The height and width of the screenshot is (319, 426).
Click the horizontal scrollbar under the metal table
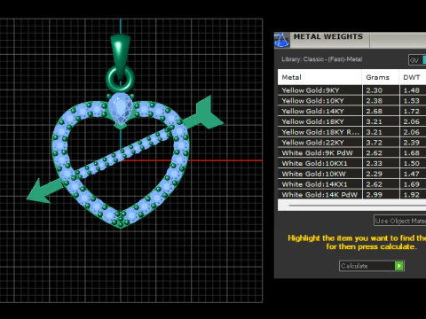(x=352, y=205)
